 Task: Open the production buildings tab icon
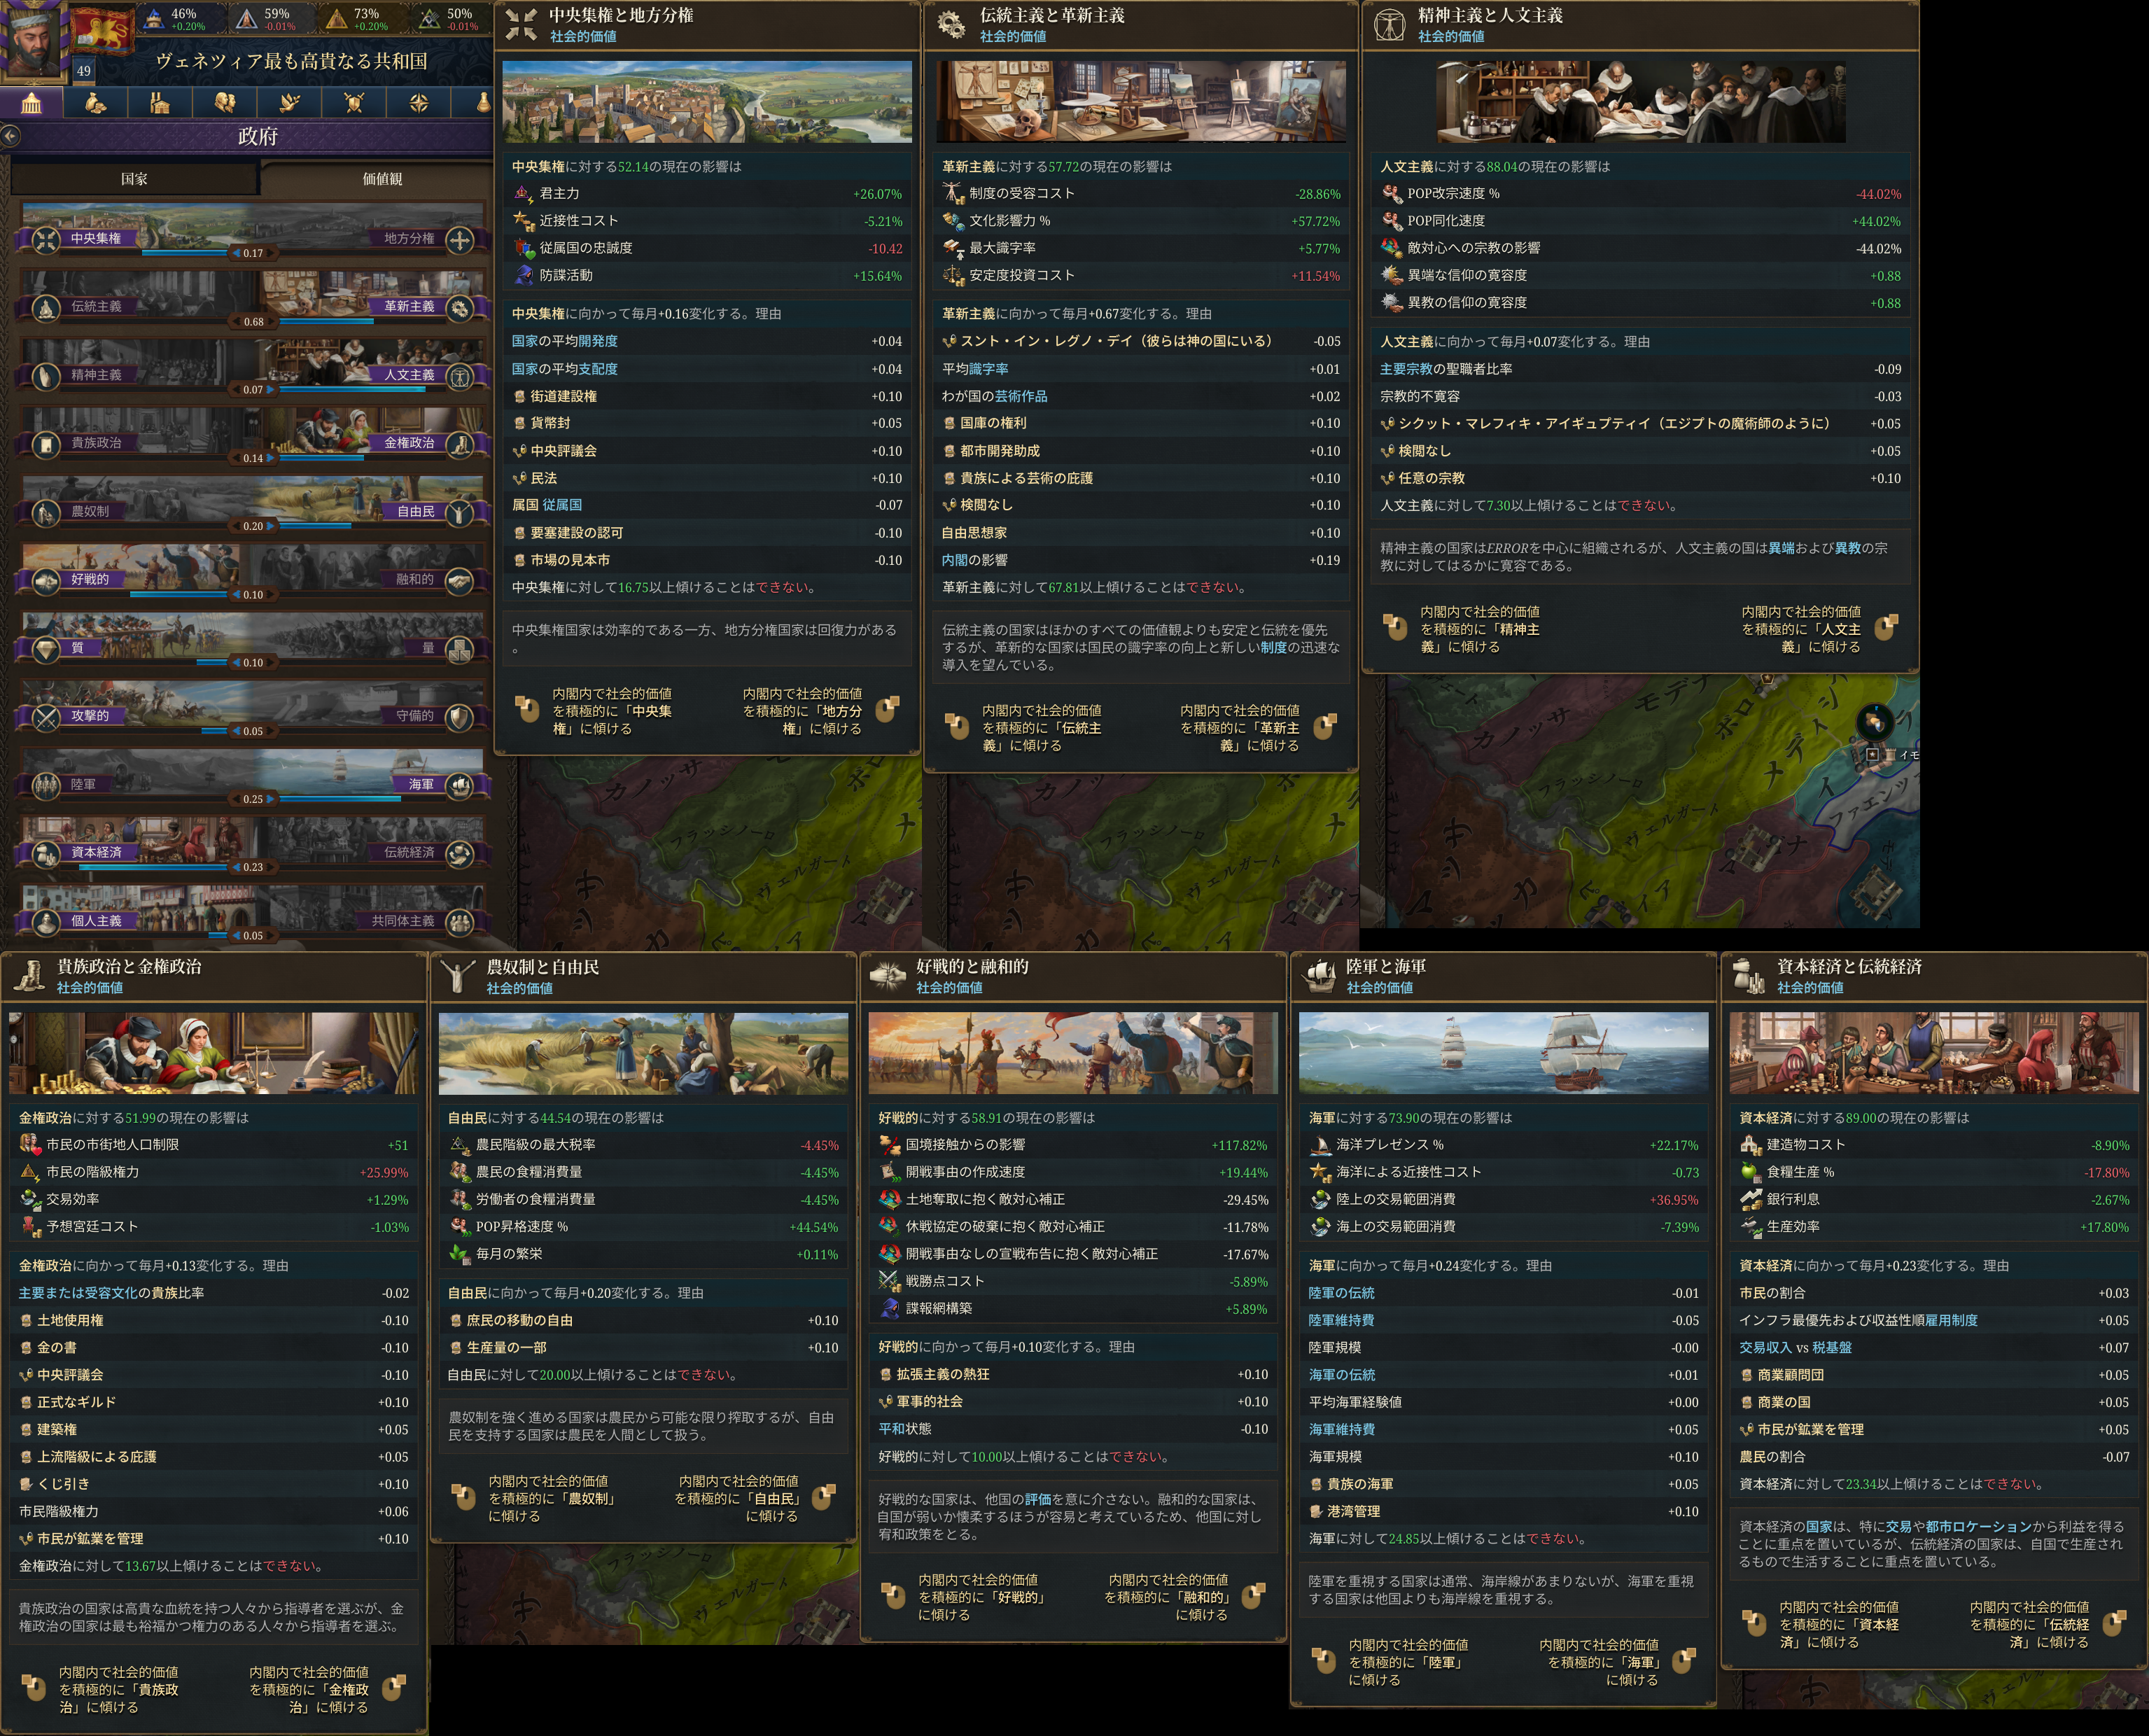tap(160, 102)
